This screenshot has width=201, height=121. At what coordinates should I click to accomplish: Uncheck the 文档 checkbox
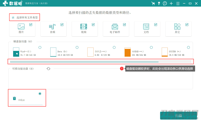click(x=156, y=25)
